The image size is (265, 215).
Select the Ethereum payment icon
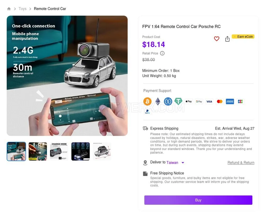point(158,101)
